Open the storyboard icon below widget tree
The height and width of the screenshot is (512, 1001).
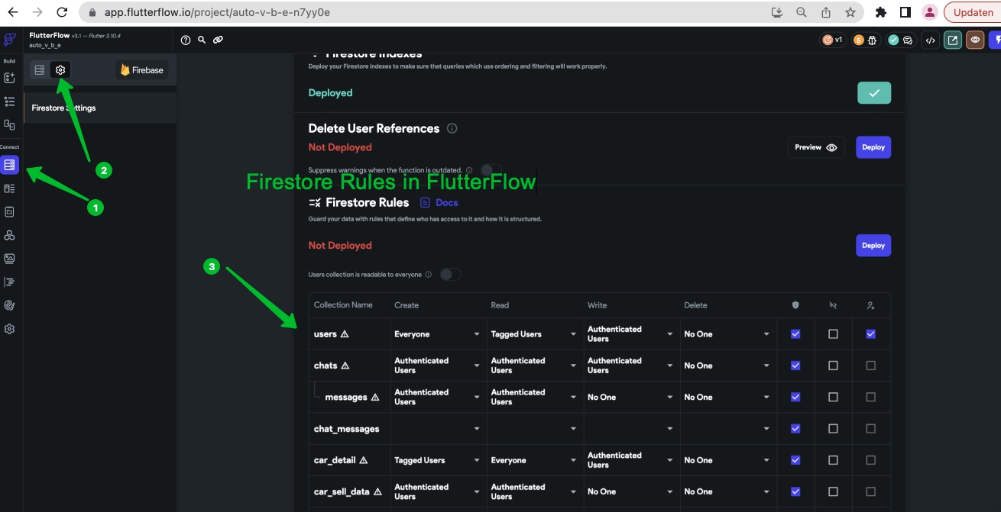click(9, 124)
